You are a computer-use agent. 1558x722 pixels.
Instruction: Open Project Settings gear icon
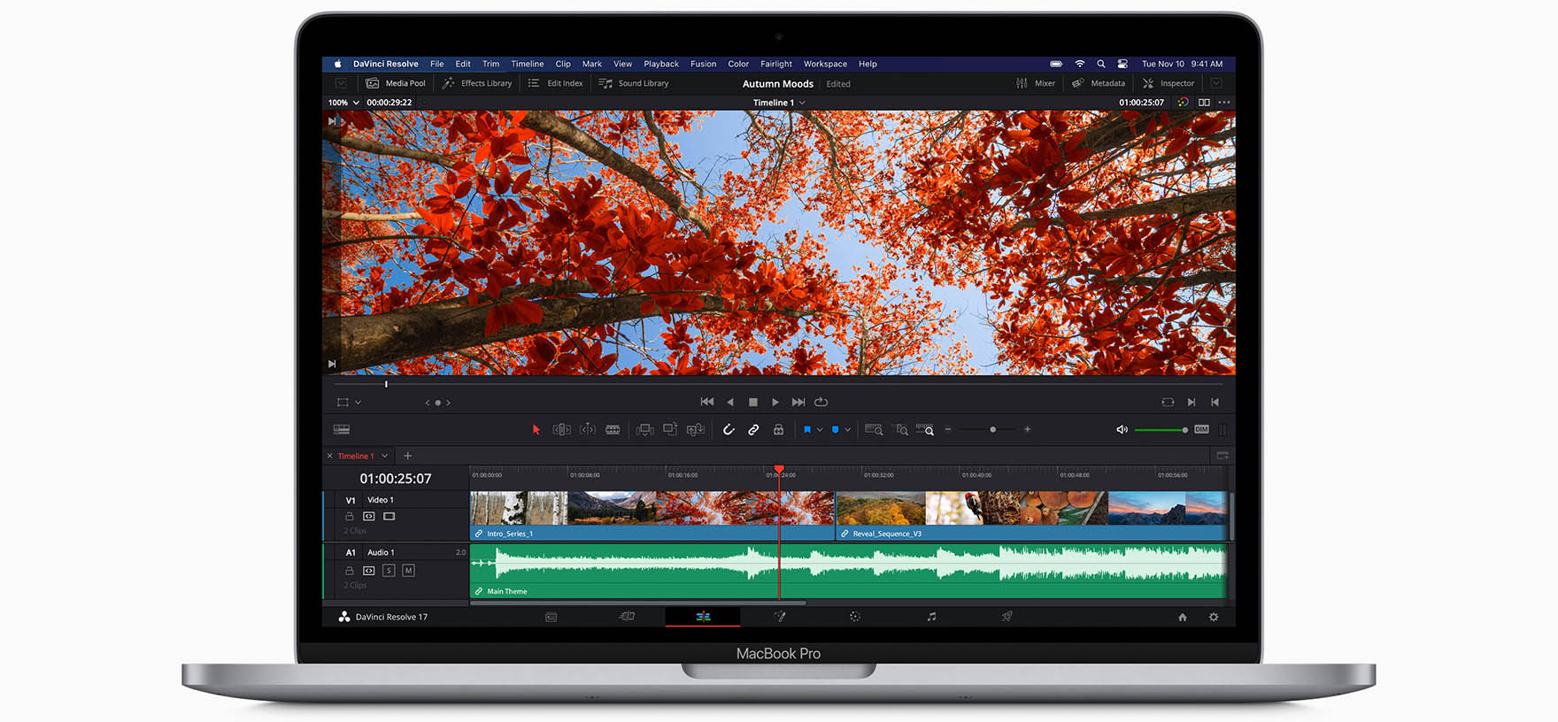(x=1214, y=618)
